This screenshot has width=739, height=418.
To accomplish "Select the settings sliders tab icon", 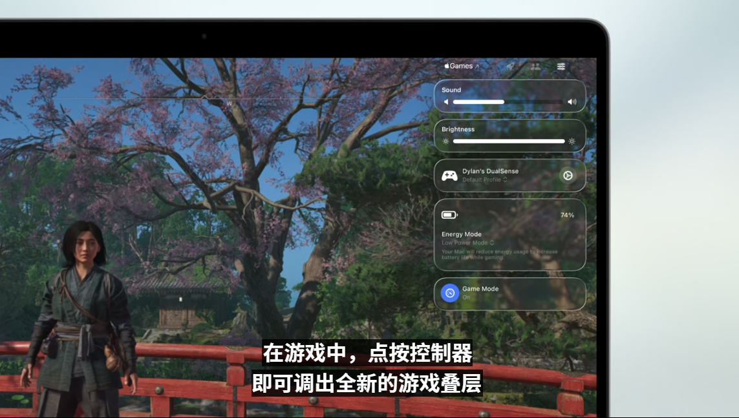I will 561,67.
